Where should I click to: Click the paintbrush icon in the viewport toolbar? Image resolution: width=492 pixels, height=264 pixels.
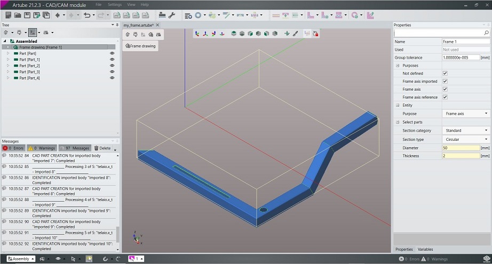(295, 34)
